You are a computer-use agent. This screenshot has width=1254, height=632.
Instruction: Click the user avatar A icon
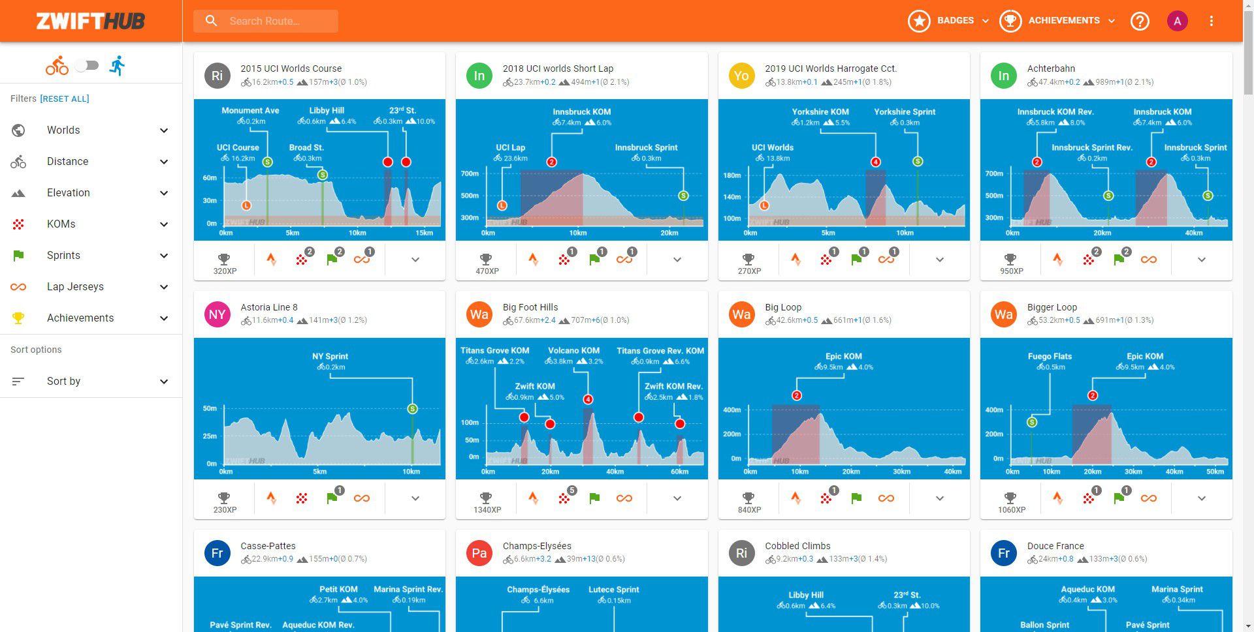1177,21
